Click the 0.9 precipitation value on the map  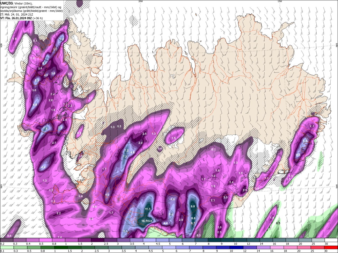[x=79, y=133]
